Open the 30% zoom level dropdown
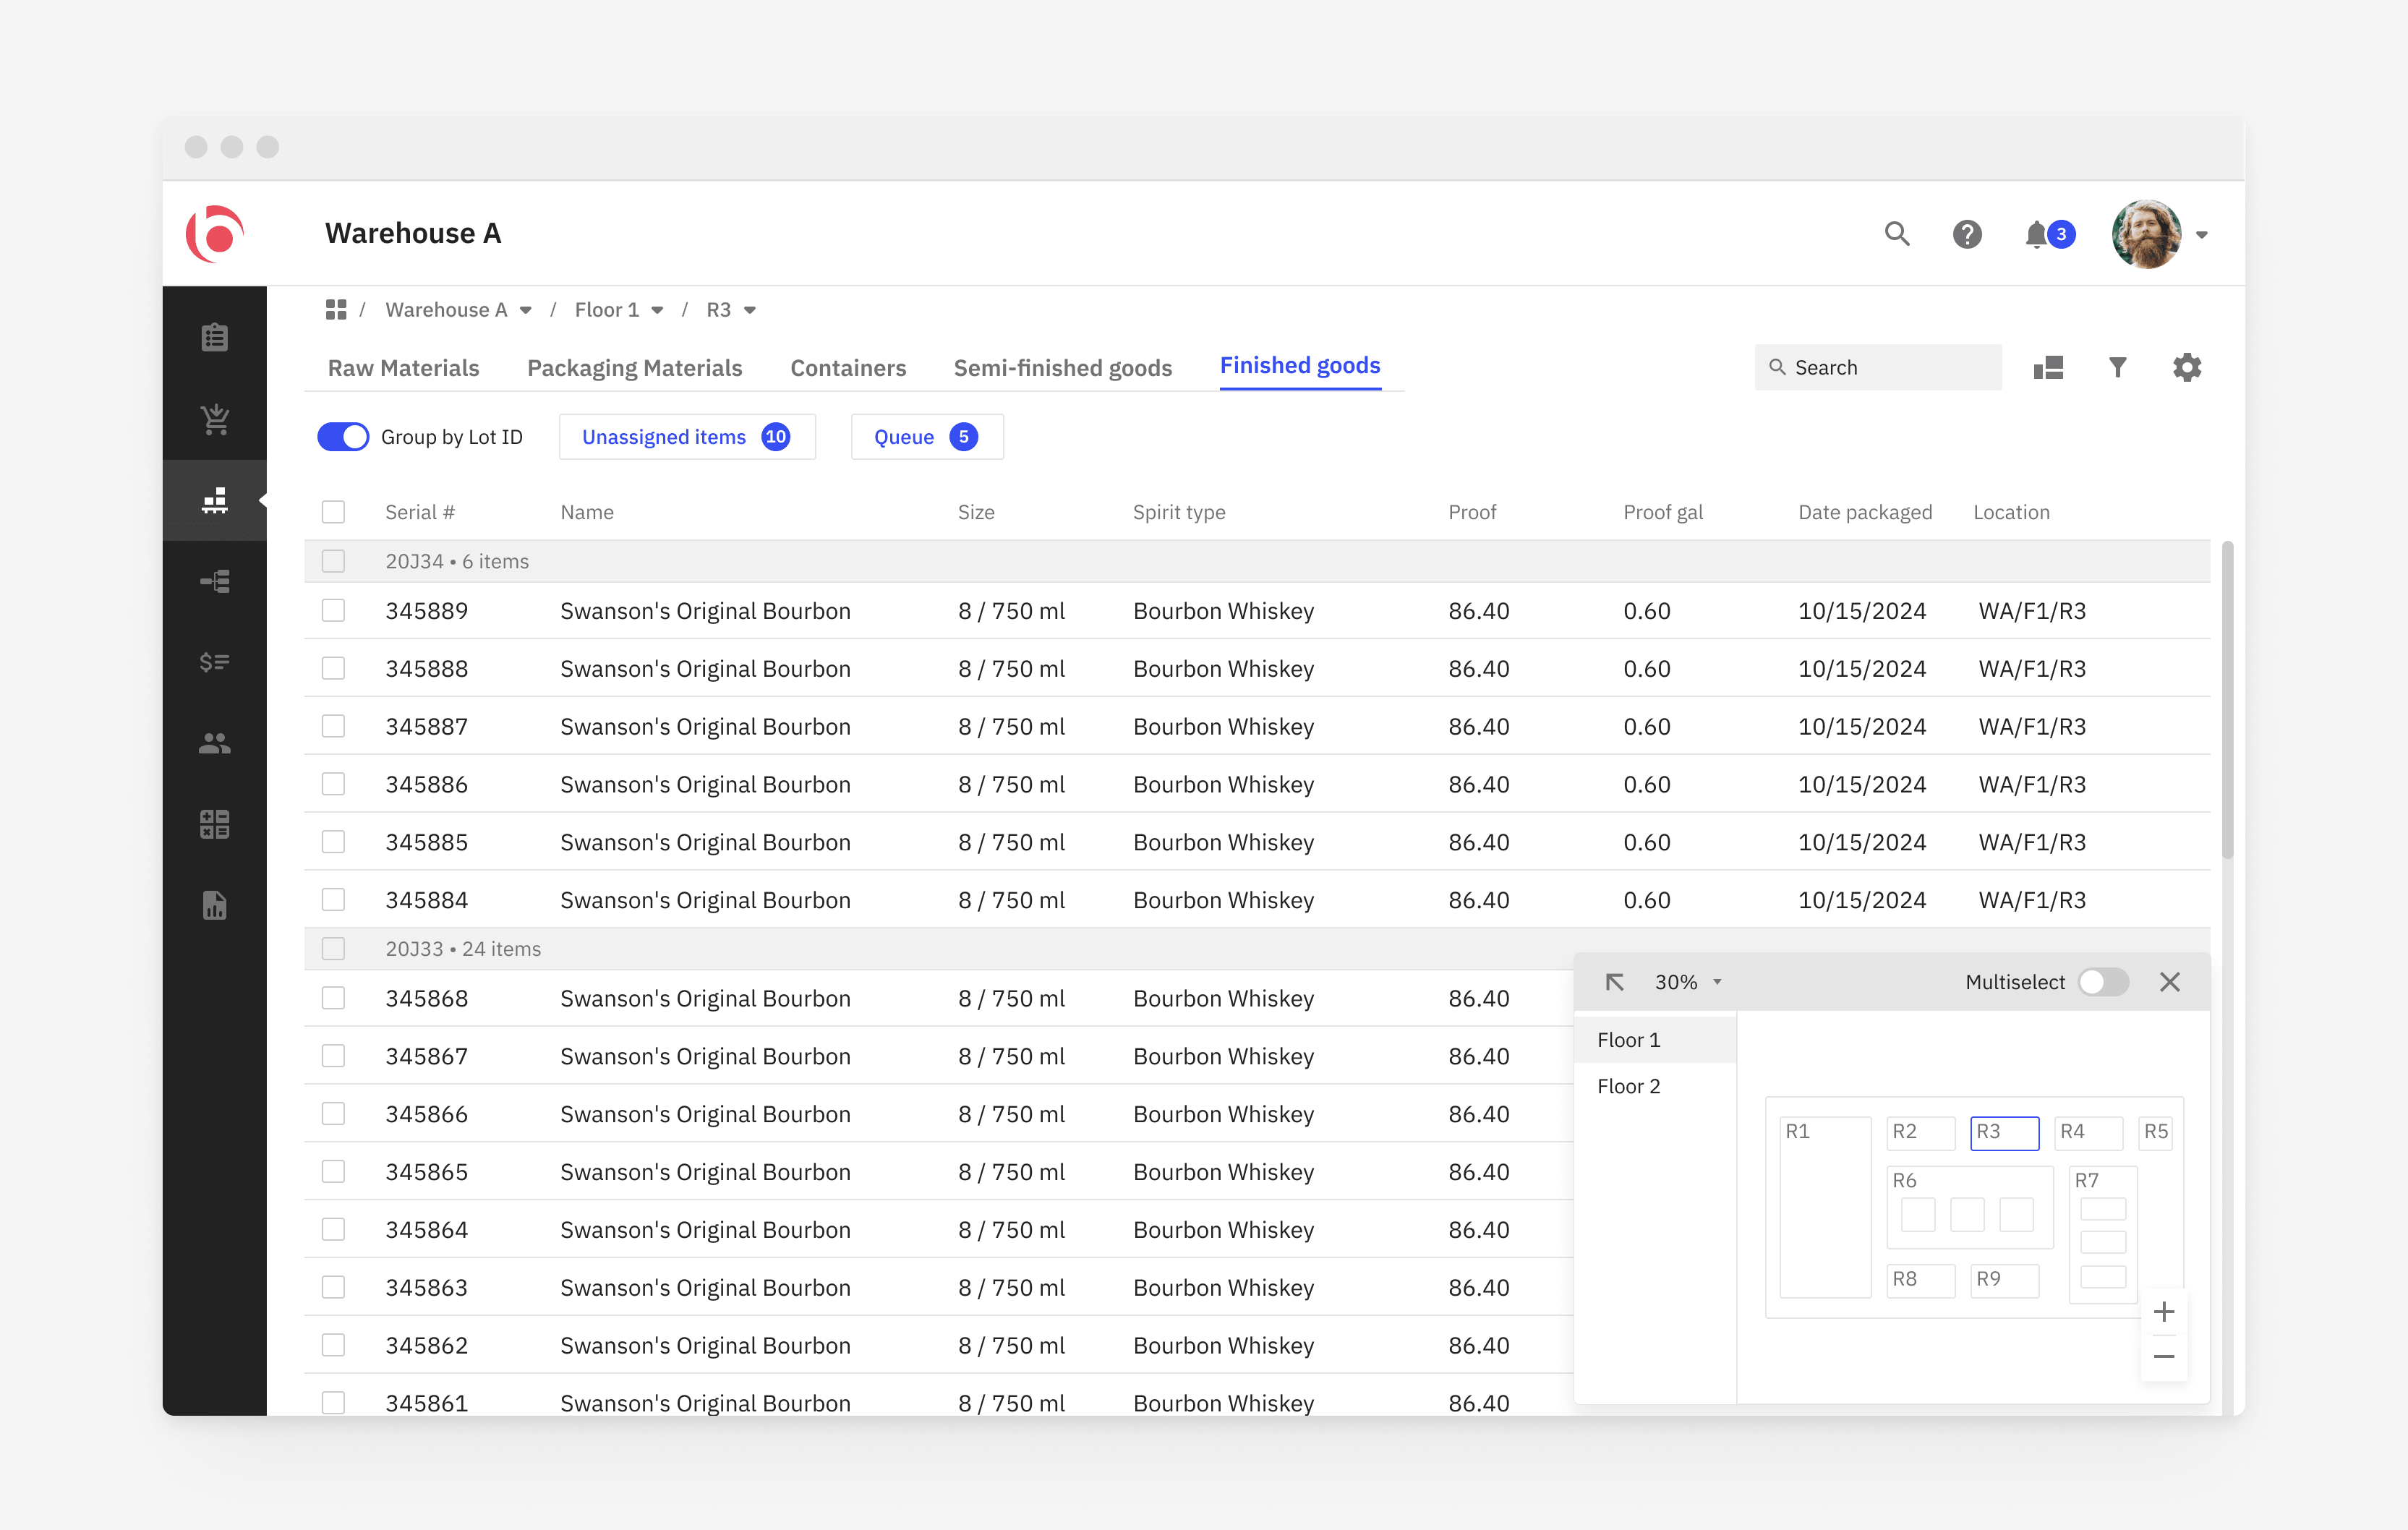Image resolution: width=2408 pixels, height=1530 pixels. (x=1689, y=982)
